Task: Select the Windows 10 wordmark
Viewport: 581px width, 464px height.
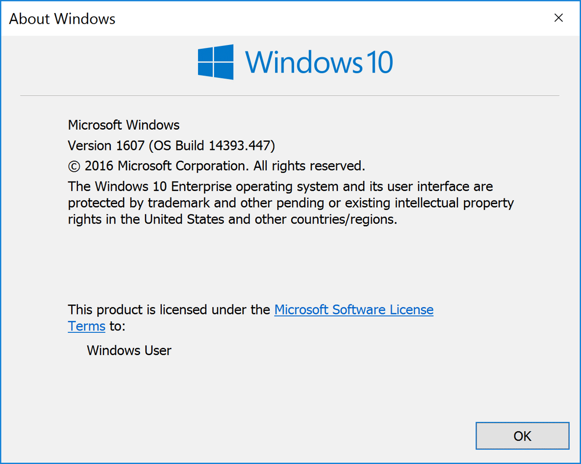Action: point(320,61)
